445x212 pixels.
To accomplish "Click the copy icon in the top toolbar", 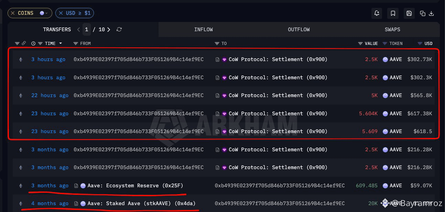I will pyautogui.click(x=423, y=13).
